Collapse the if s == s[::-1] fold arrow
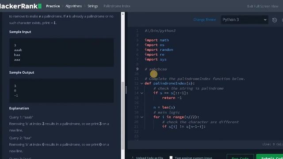Image resolution: width=283 pixels, height=159 pixels. pyautogui.click(x=142, y=93)
